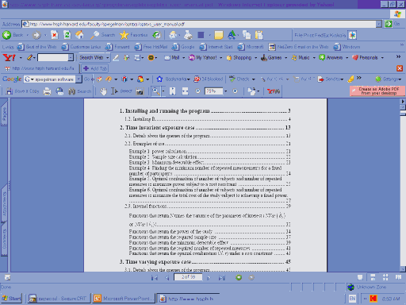The image size is (406, 305).
Task: Open the Home page icon
Action: pyautogui.click(x=79, y=35)
